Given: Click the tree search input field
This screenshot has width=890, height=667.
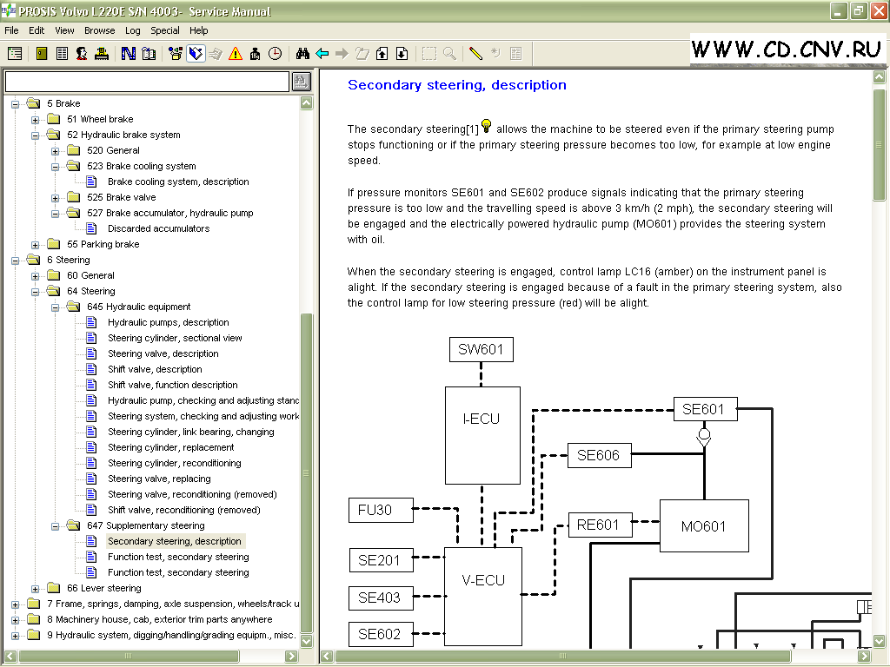Looking at the screenshot, I should pyautogui.click(x=147, y=82).
